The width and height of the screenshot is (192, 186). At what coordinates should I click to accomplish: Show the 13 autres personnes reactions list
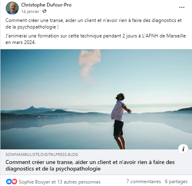tap(79, 182)
